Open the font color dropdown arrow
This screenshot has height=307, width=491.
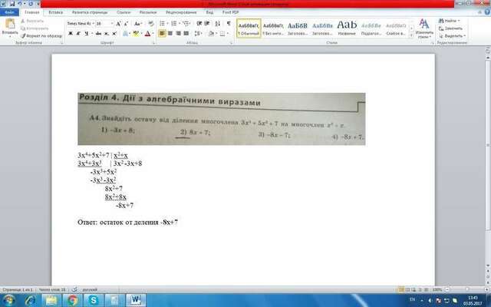(153, 33)
